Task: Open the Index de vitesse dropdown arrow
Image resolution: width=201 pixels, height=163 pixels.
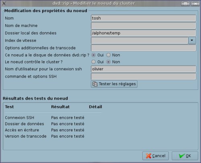Action: 192,41
